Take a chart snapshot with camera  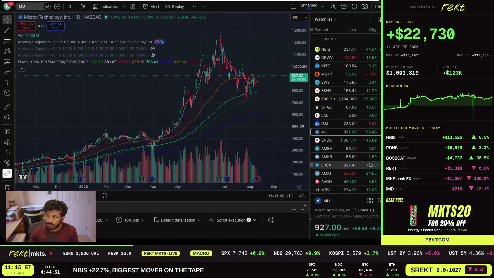365,6
